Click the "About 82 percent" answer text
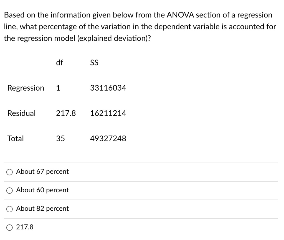The image size is (284, 240). pos(42,209)
